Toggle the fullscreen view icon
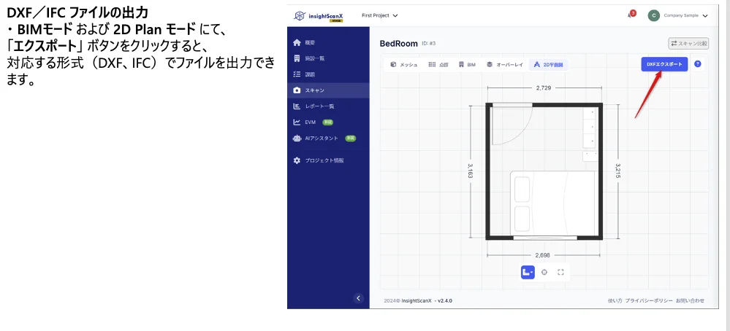The image size is (730, 331). click(560, 273)
